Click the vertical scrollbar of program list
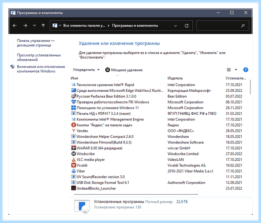261x223 pixels. coord(250,87)
